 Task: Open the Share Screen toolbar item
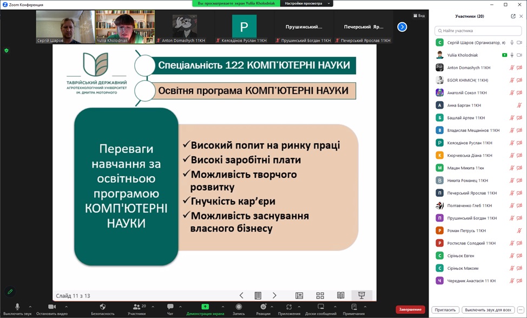[205, 309]
